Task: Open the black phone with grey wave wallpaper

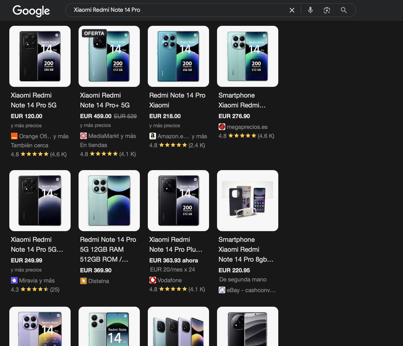Action: (x=248, y=326)
